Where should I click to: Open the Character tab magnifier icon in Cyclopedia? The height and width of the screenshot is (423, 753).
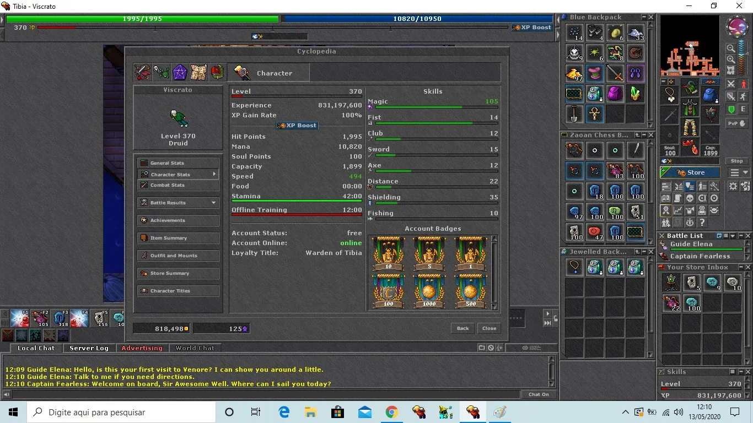coord(241,73)
